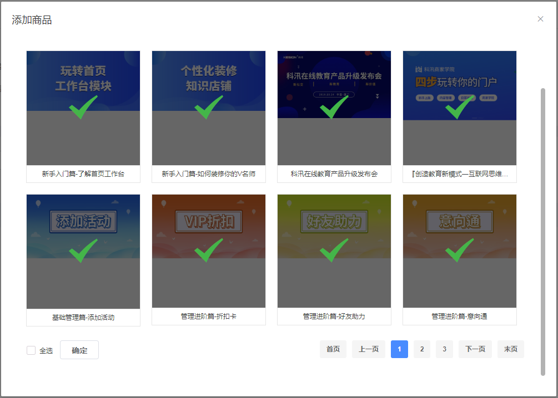Jump to the first page via 首页
The height and width of the screenshot is (398, 558).
333,349
